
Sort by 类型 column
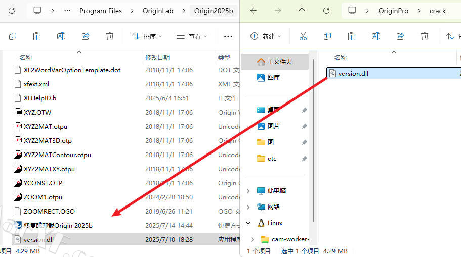[224, 57]
